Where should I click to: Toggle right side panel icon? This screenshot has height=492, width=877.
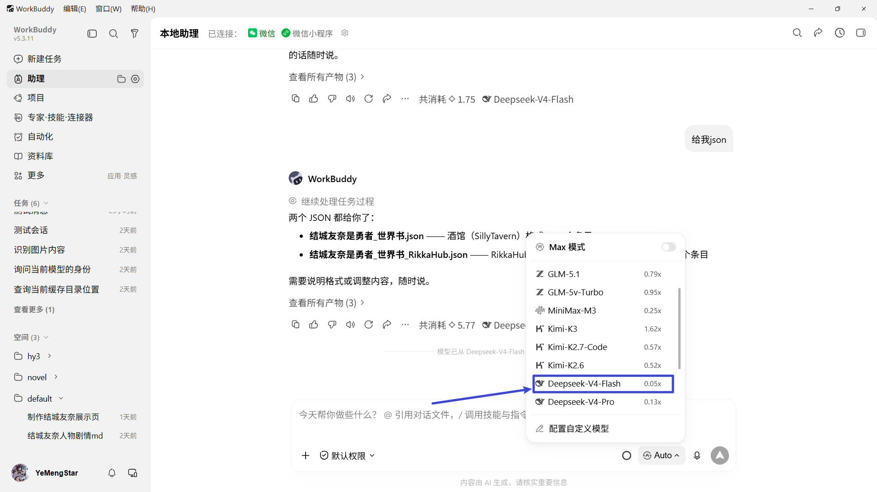click(861, 33)
